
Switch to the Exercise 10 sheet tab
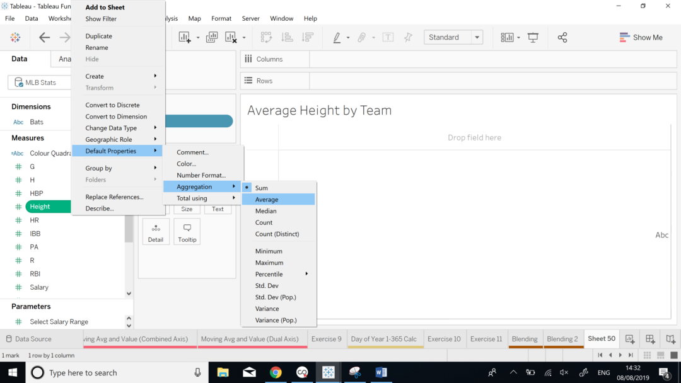[x=445, y=339]
